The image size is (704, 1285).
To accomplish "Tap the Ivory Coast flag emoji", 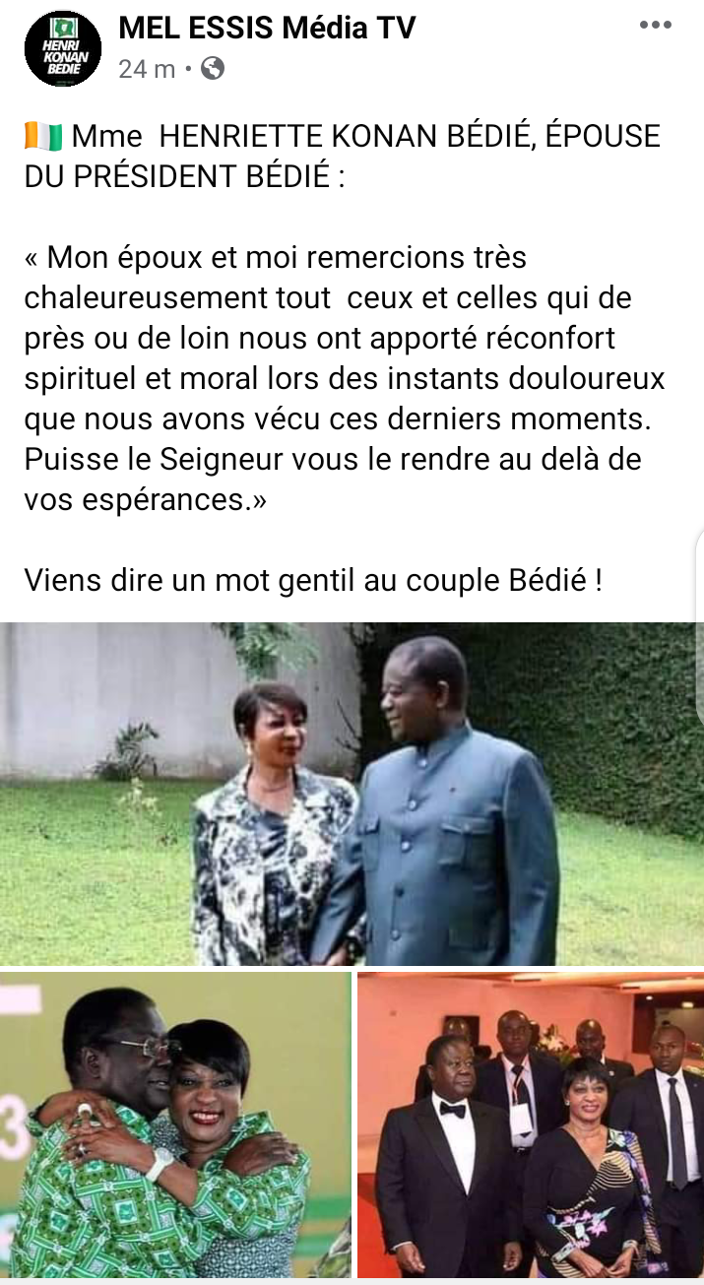I will [x=42, y=136].
